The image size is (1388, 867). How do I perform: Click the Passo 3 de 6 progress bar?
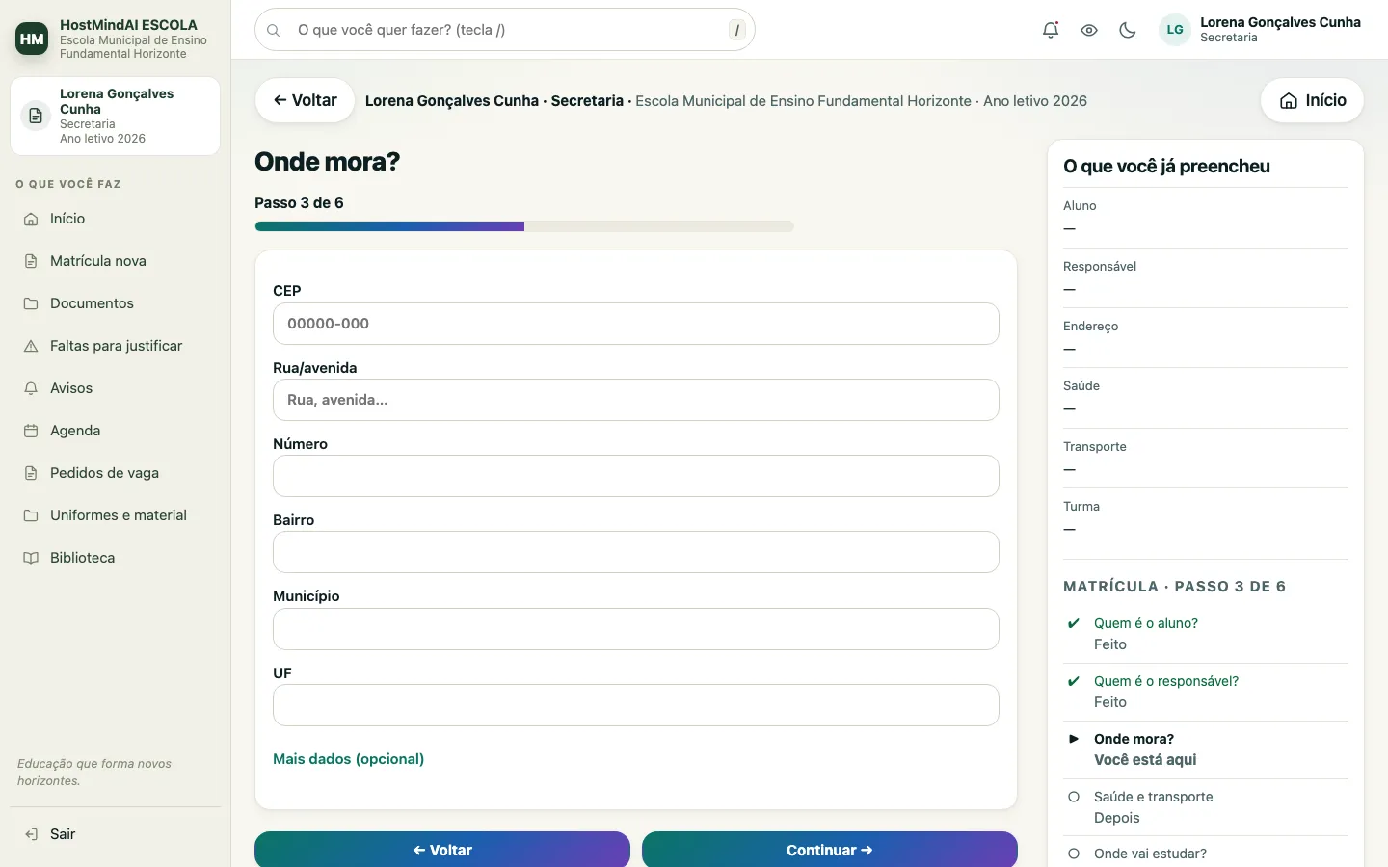524,226
